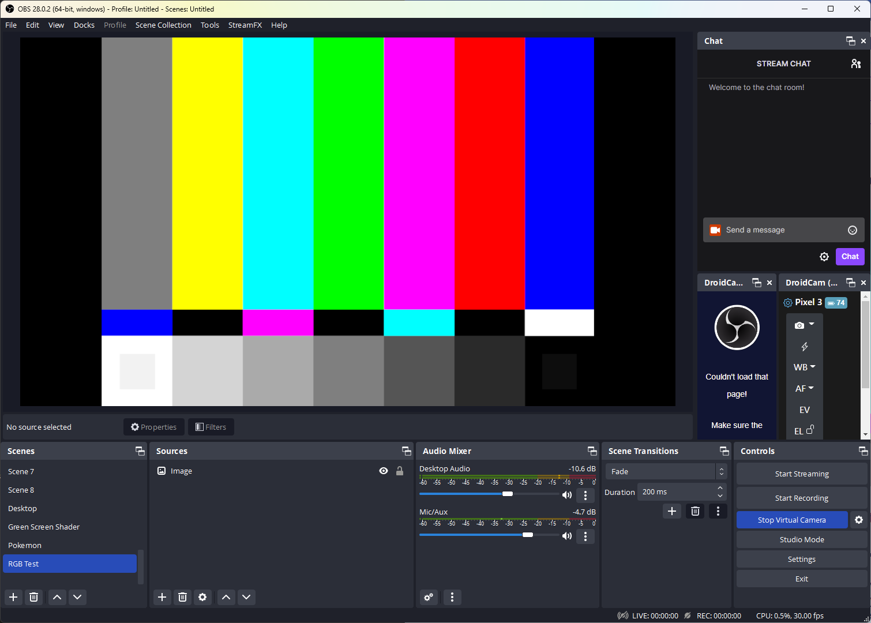Stop the Virtual Camera
Screen dimensions: 871x623
tap(792, 520)
